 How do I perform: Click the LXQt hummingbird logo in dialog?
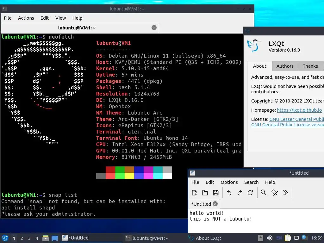point(254,46)
